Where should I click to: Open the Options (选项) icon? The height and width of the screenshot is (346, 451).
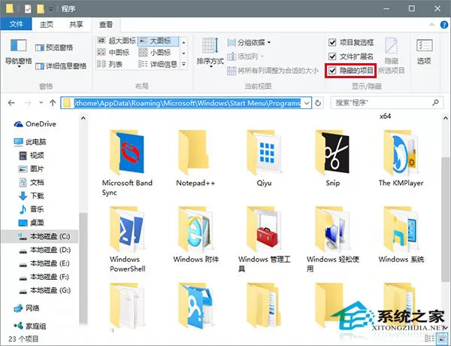(x=424, y=52)
